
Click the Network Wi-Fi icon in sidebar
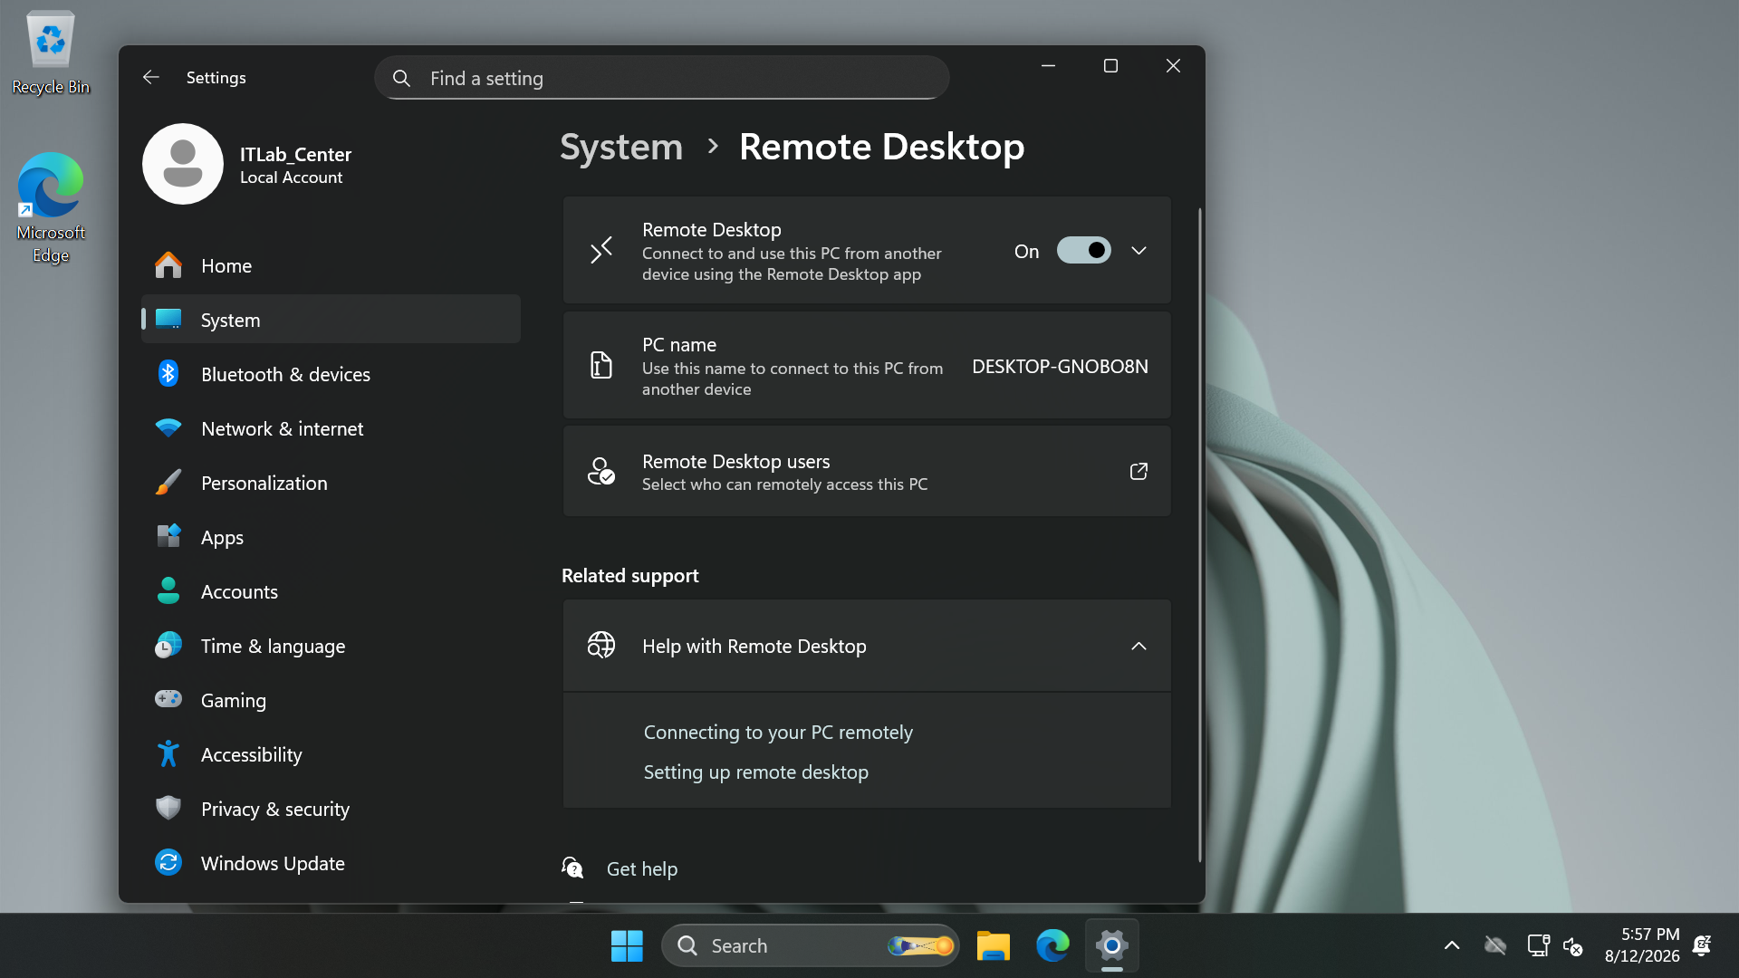168,428
